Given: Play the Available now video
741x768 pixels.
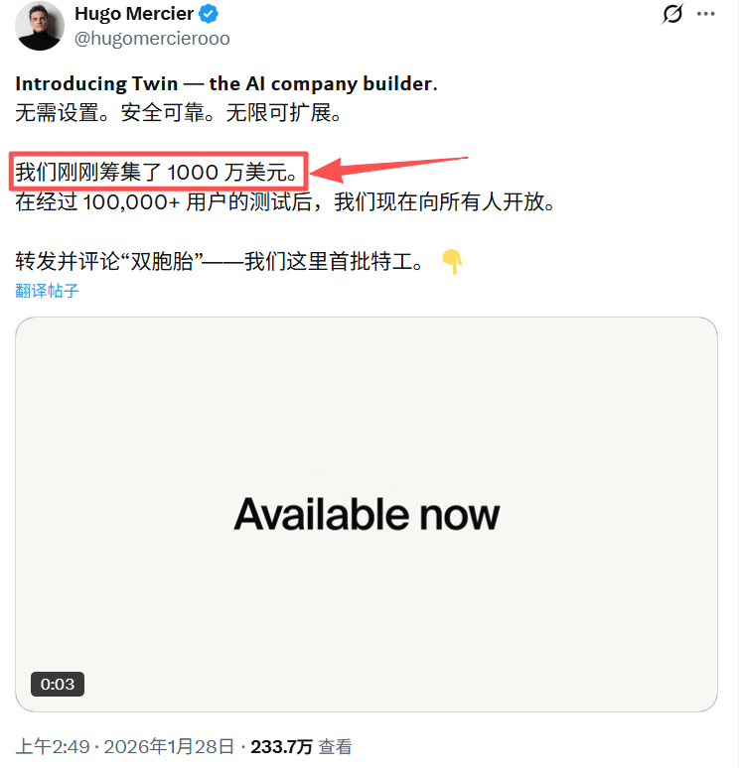Looking at the screenshot, I should 367,514.
